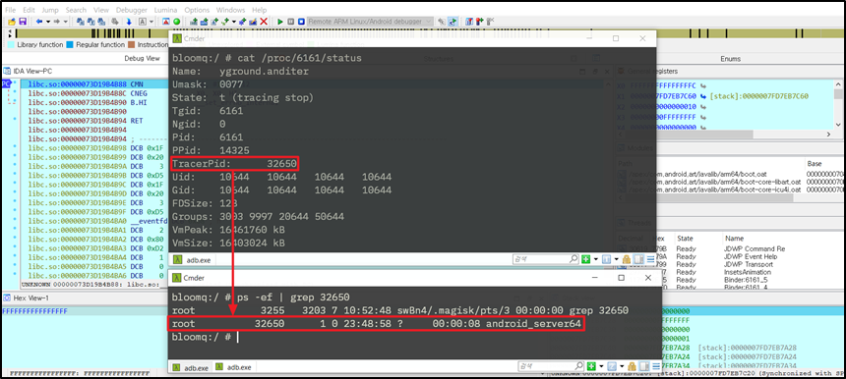Open hamburger menu in status Cmder window
846x379 pixels.
click(650, 259)
